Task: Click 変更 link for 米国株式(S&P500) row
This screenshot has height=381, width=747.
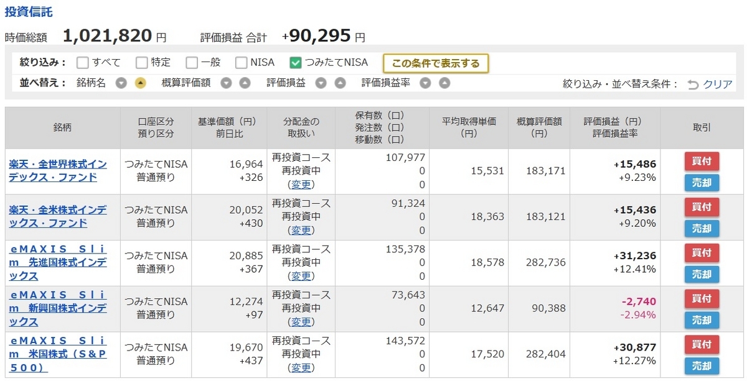Action: (301, 368)
